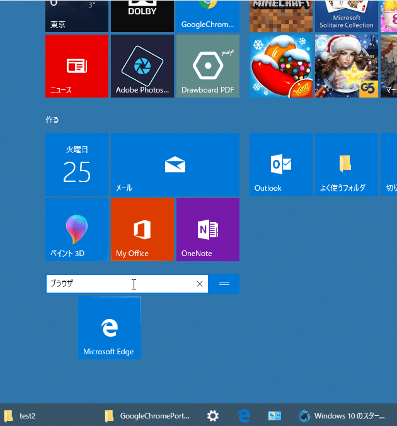Screen dimensions: 397x426
Task: Open the よく使うフォルダ folder tile
Action: tap(347, 164)
